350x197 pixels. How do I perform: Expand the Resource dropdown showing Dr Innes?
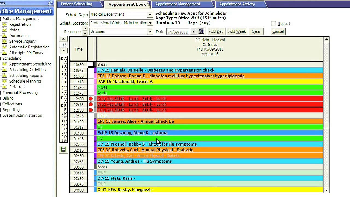tap(150, 32)
